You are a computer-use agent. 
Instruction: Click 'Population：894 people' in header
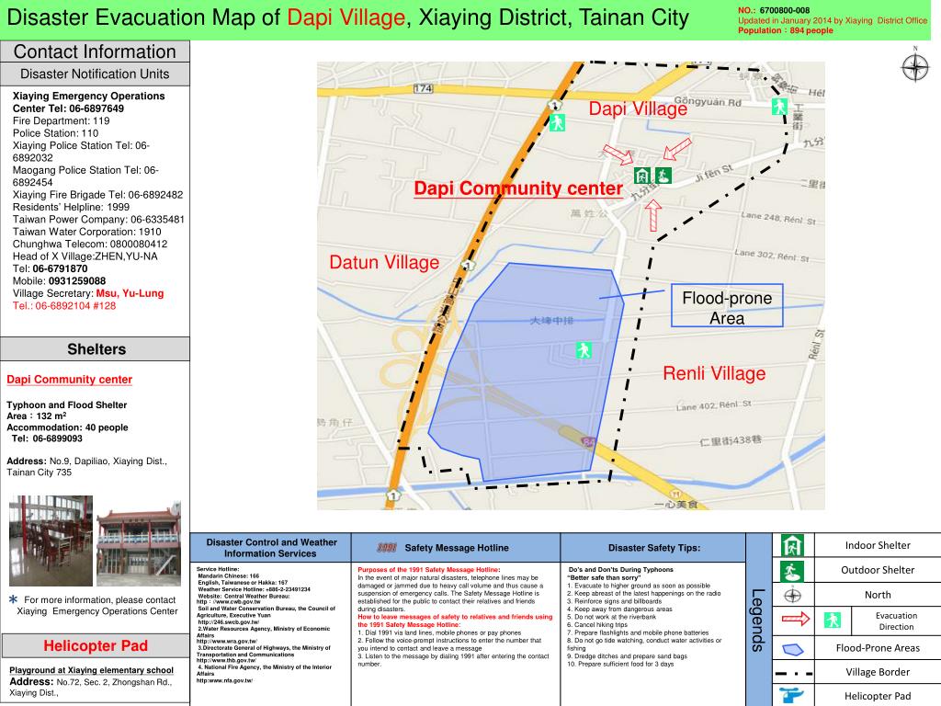(786, 30)
